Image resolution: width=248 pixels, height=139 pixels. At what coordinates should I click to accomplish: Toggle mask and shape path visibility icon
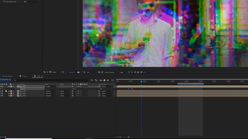click(x=66, y=72)
